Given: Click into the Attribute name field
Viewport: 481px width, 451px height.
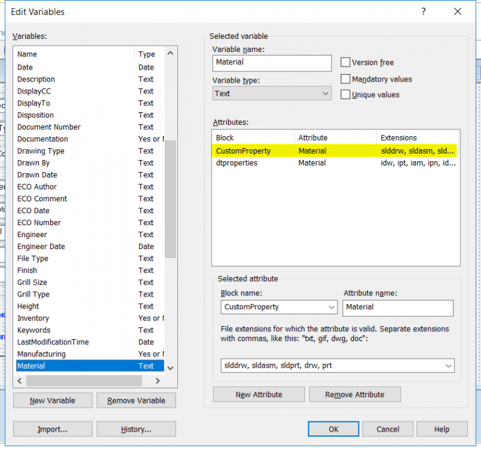Looking at the screenshot, I should 398,308.
